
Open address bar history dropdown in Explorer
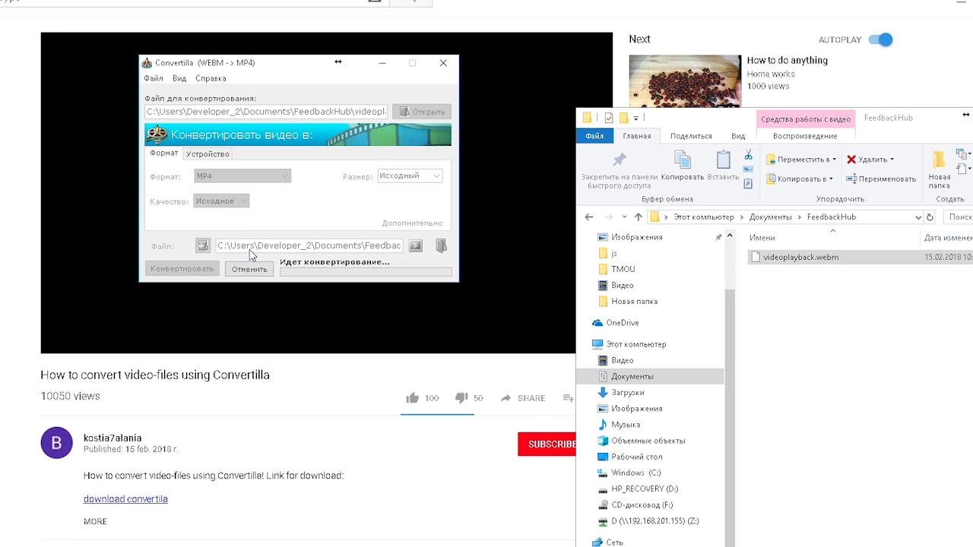point(918,217)
